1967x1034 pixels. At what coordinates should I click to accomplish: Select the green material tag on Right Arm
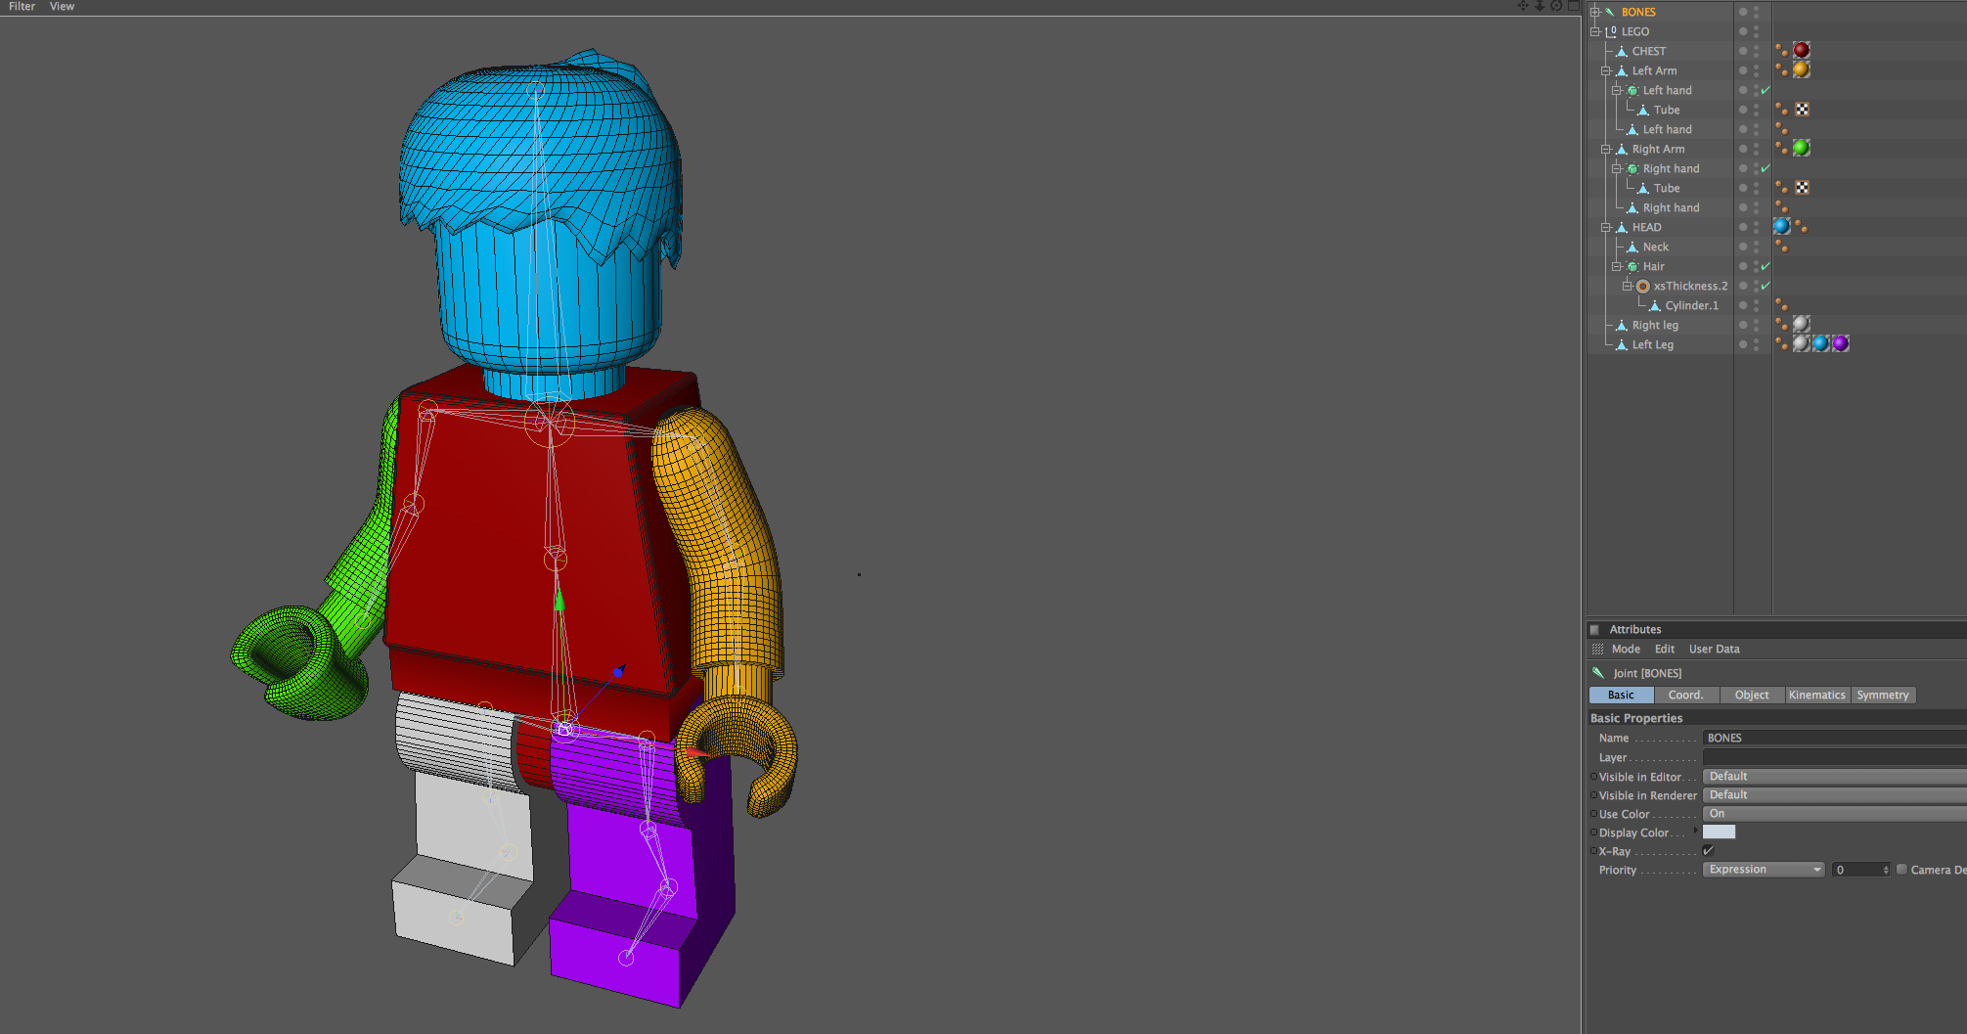click(x=1802, y=148)
